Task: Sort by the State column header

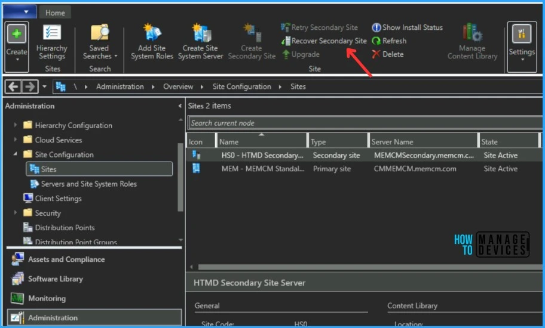Action: pos(509,142)
